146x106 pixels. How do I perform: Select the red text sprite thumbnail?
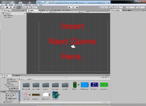click(x=26, y=95)
